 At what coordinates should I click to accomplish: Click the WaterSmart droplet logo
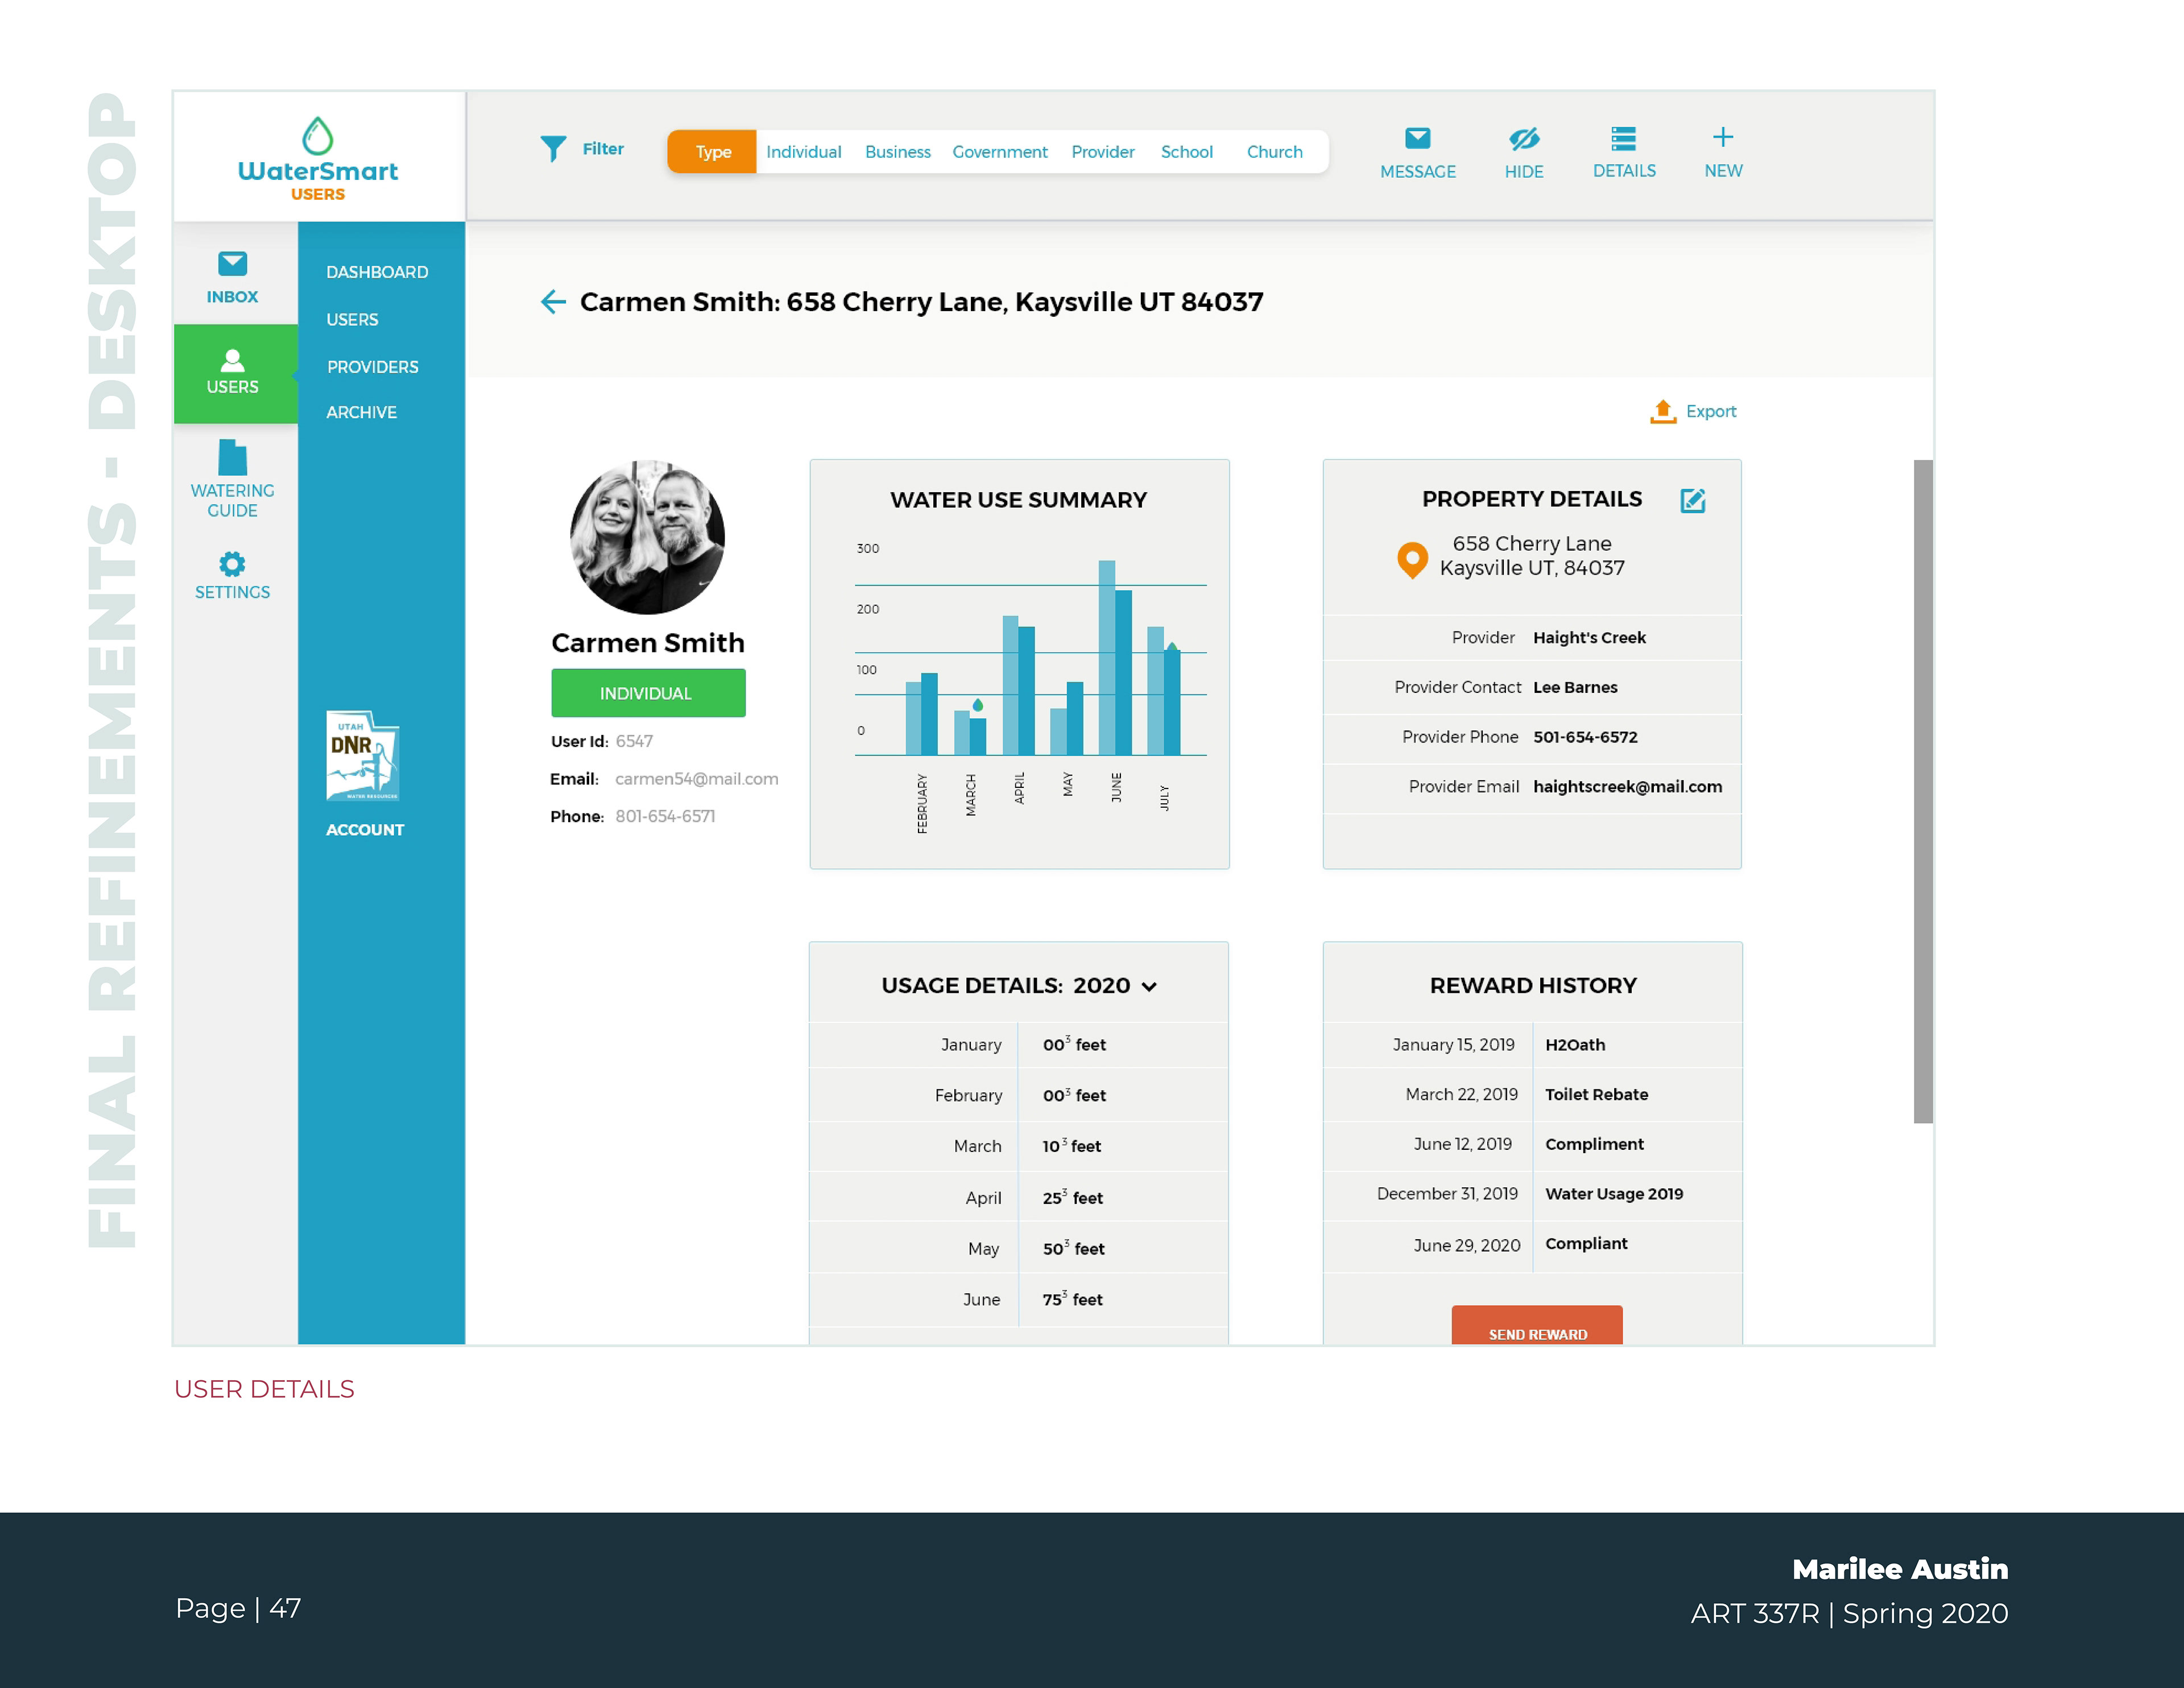(317, 136)
